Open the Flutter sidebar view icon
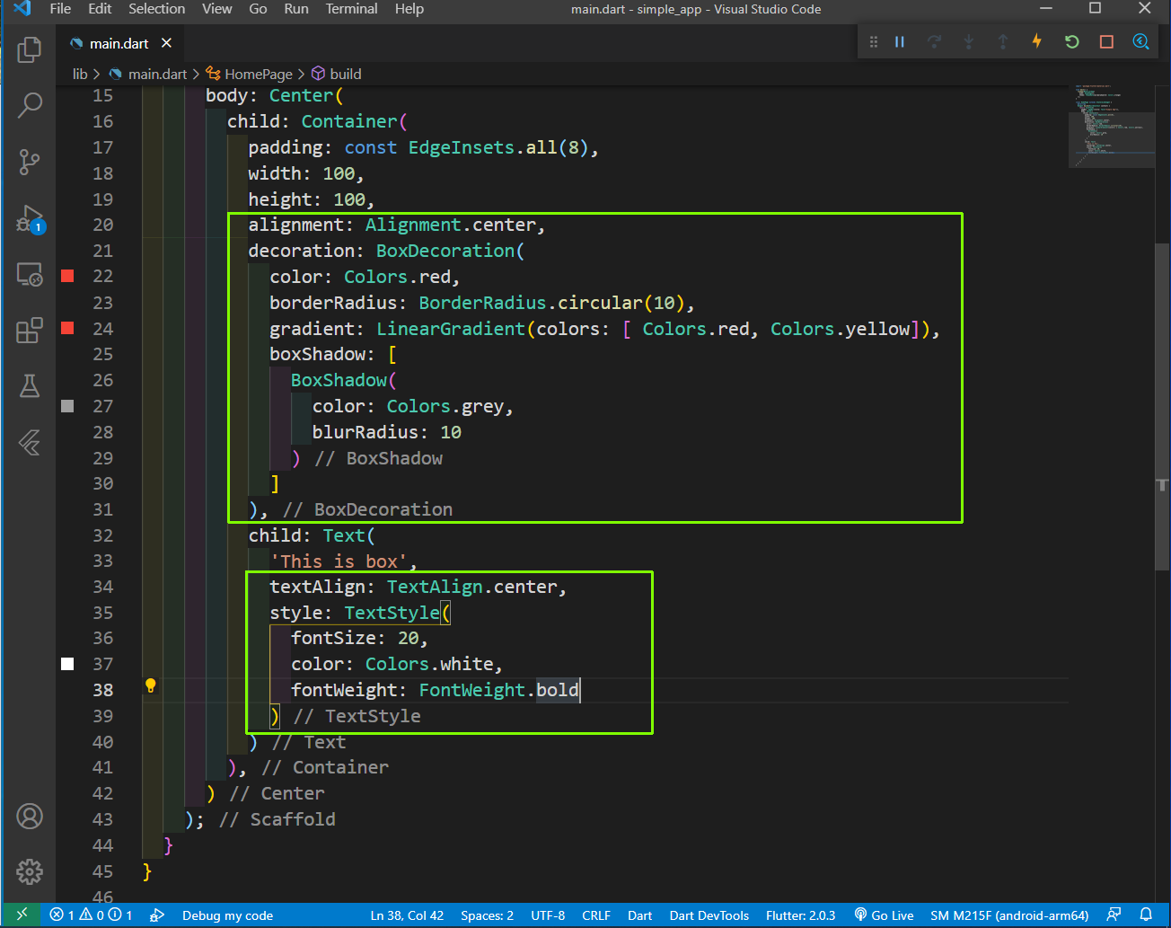Image resolution: width=1171 pixels, height=928 pixels. [x=29, y=442]
